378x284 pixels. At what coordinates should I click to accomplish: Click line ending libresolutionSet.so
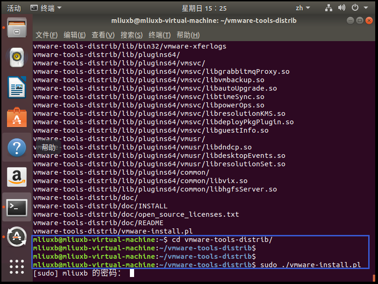pos(159,164)
